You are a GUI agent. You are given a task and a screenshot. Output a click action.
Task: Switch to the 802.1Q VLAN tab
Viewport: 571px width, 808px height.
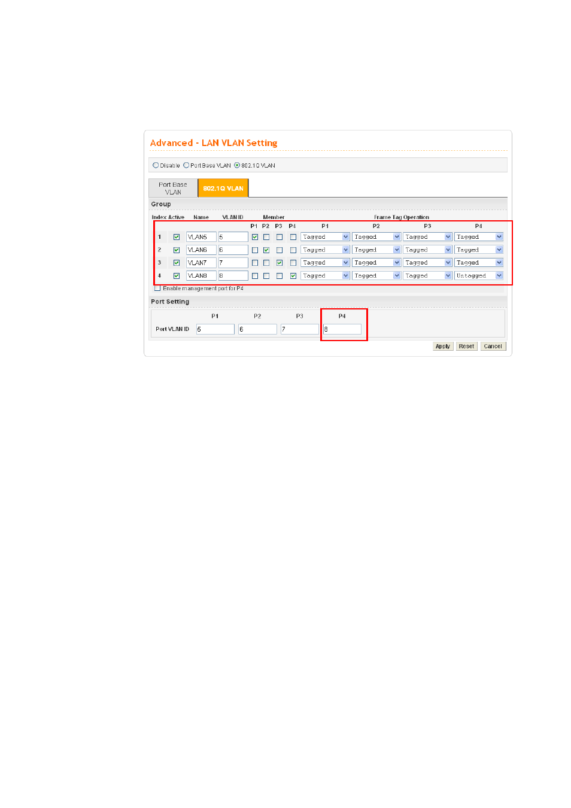point(223,188)
